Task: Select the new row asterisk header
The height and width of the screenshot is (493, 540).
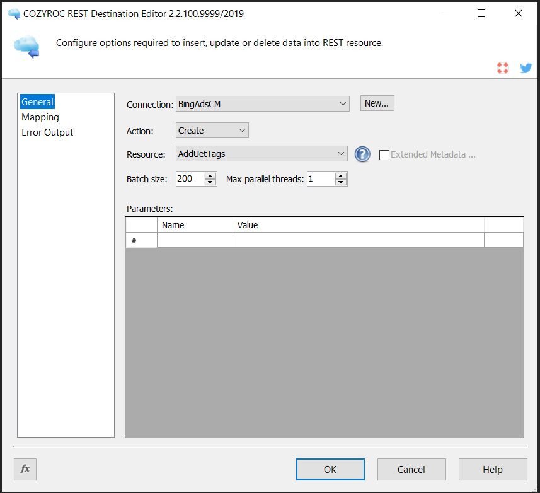Action: (142, 240)
